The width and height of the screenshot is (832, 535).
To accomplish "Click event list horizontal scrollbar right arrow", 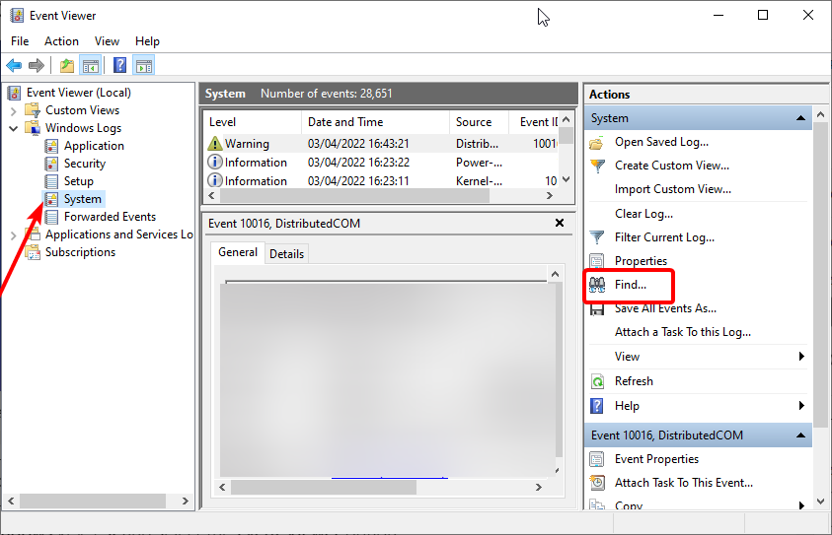I will pos(550,196).
